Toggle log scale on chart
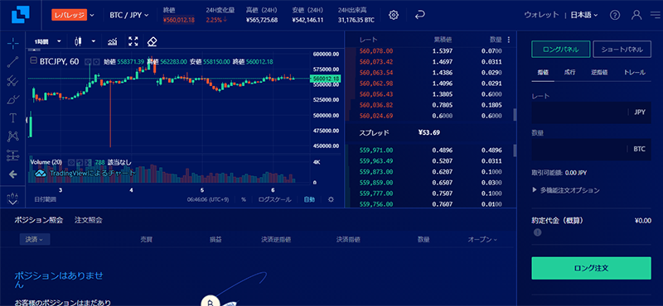Screen dimensions: 663x306 point(275,199)
